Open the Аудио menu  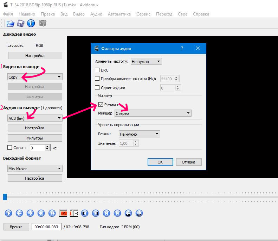pos(96,14)
